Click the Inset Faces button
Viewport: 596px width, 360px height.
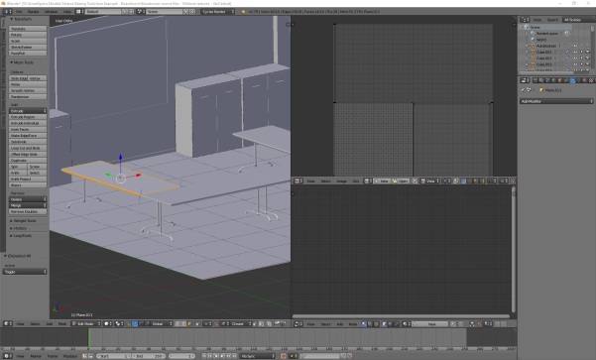pyautogui.click(x=28, y=129)
